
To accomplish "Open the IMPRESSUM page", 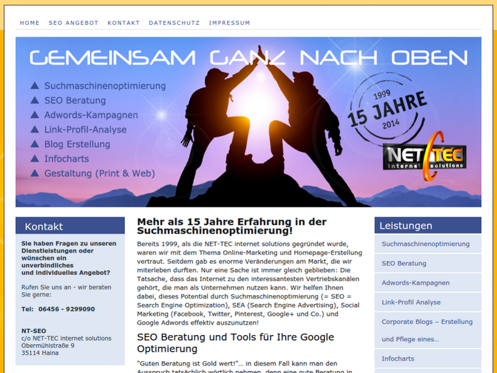I will [229, 23].
